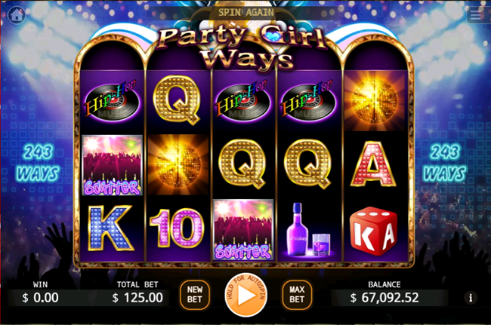Viewport: 491px width, 325px height.
Task: Click the disco ball on the fifth reel
Action: pyautogui.click(x=374, y=101)
